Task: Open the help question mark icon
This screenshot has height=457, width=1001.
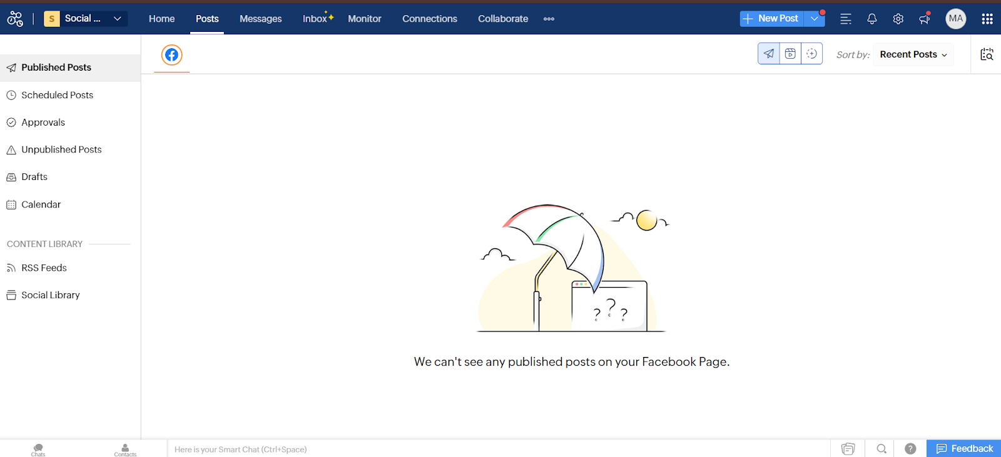Action: point(910,448)
